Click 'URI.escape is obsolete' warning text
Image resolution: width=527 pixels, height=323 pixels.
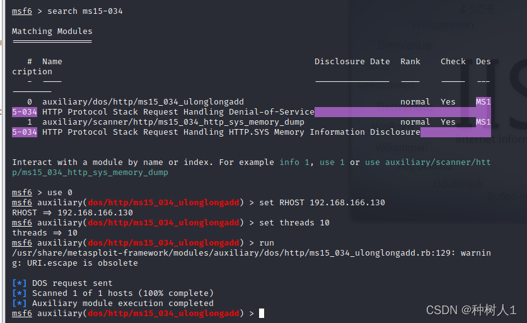pos(83,263)
